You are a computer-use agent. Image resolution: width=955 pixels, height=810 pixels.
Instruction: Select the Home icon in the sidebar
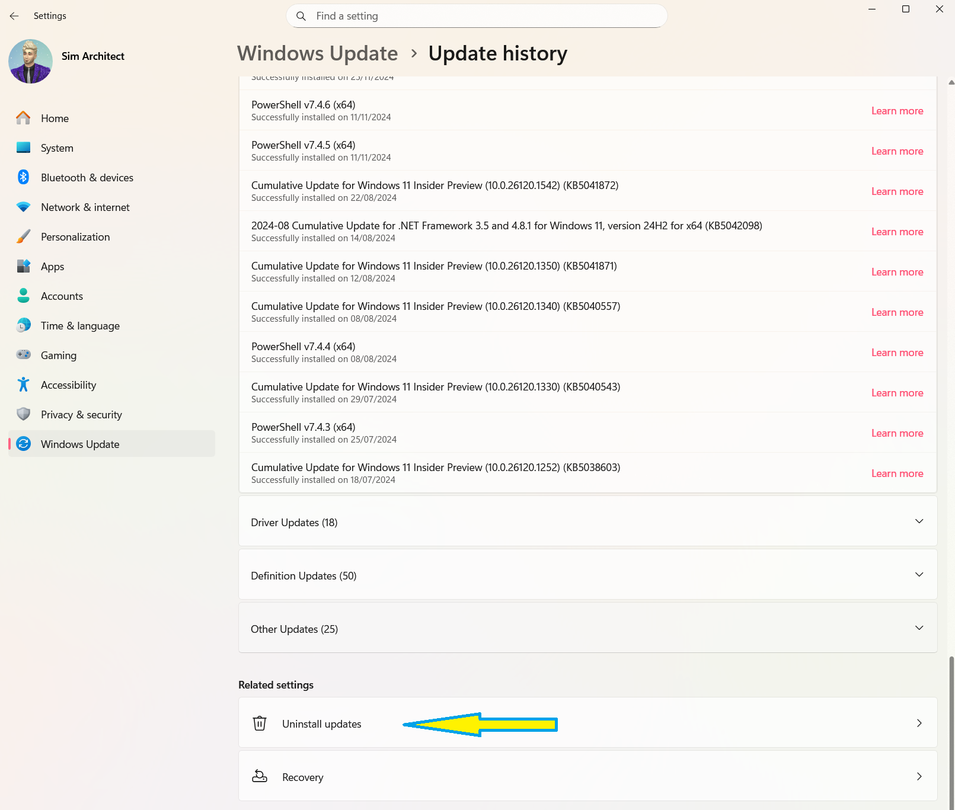coord(23,118)
